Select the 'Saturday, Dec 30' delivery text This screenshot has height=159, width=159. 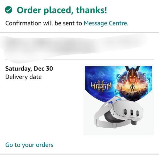coord(29,68)
